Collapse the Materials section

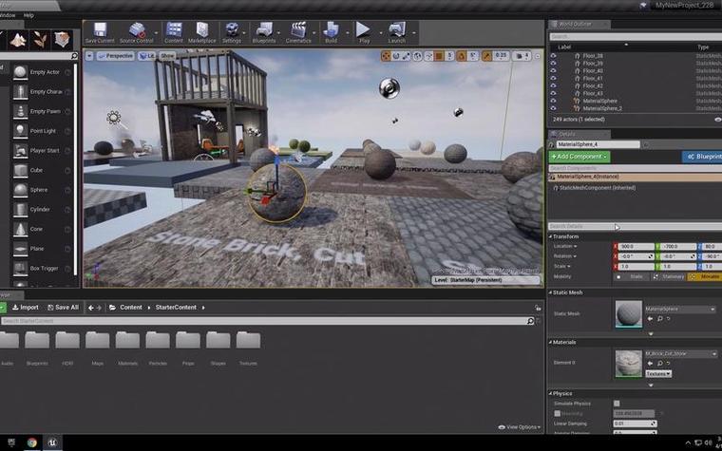click(551, 343)
